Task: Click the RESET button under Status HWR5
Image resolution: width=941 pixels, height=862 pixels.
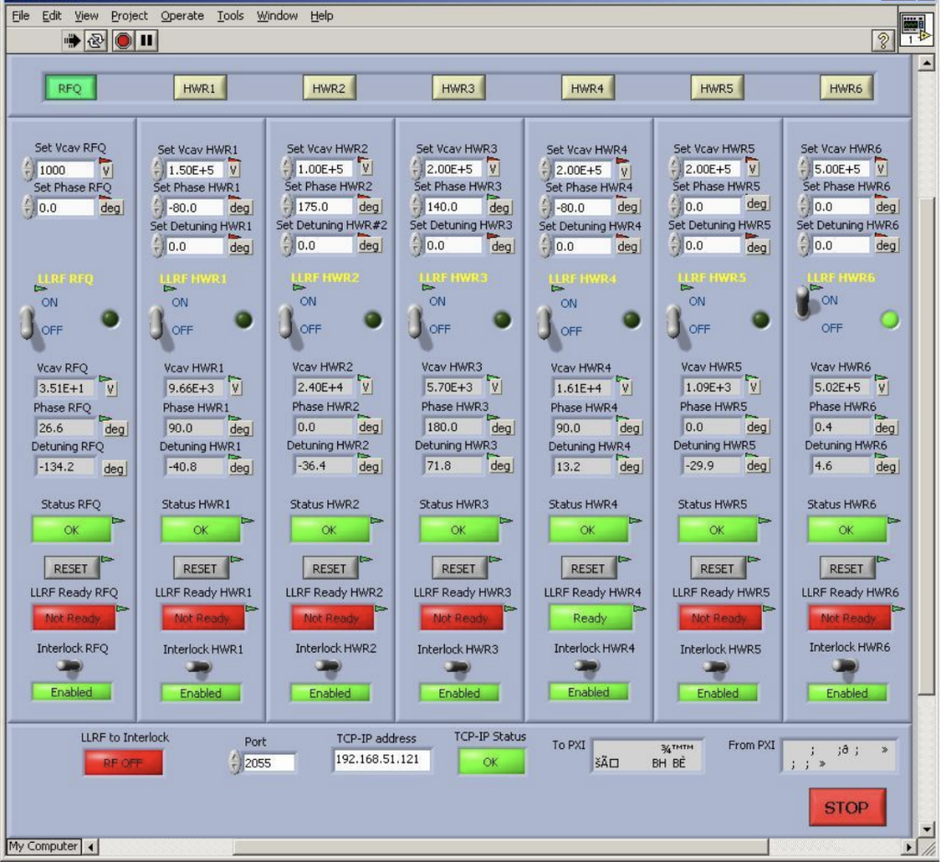Action: [717, 569]
